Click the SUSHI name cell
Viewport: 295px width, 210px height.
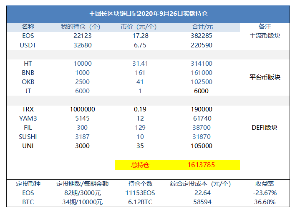pos(28,137)
